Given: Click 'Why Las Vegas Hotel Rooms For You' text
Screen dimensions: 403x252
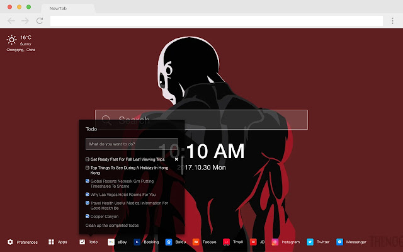Looking at the screenshot, I should coord(123,195).
